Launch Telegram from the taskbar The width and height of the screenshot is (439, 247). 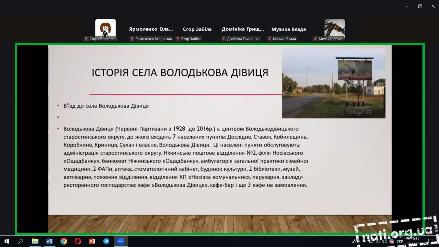click(106, 241)
